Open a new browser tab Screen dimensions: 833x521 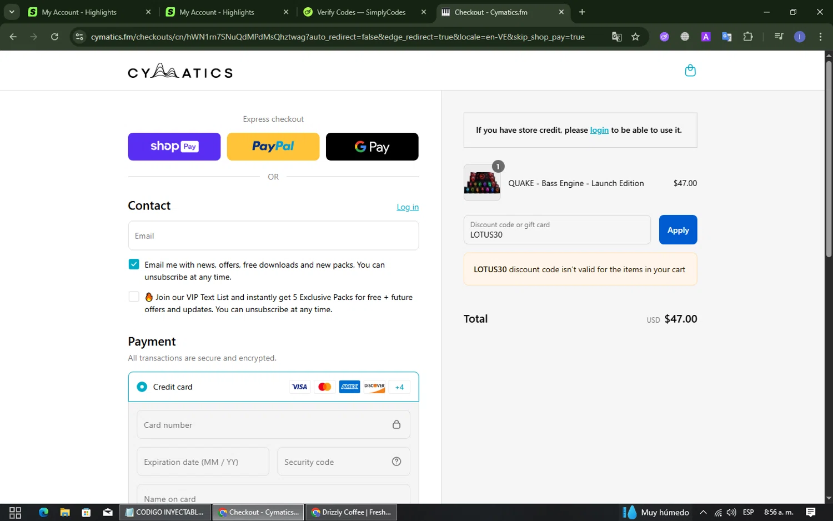click(582, 12)
